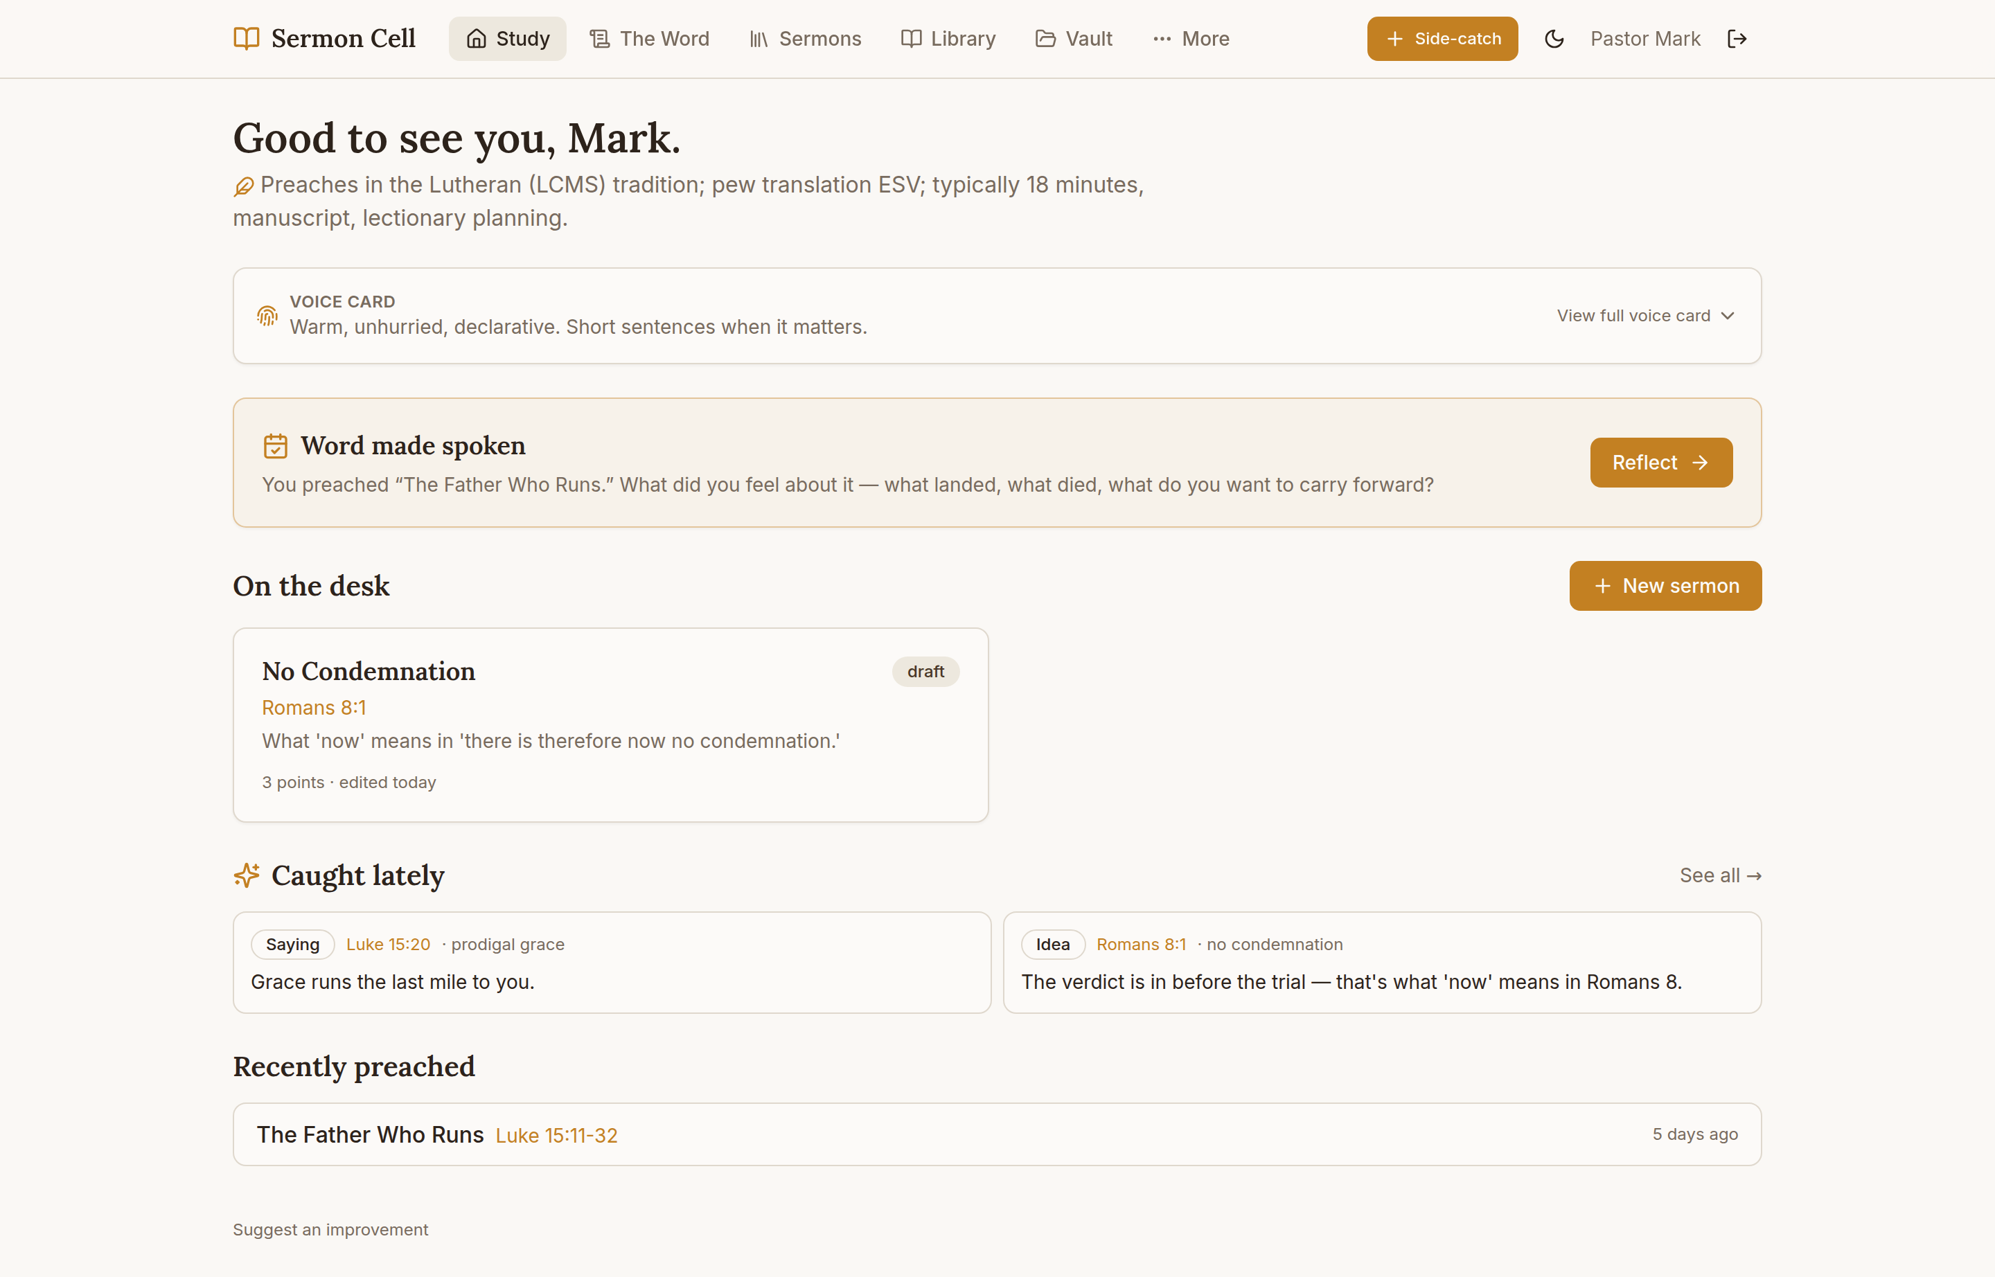Click the Reflect button
Screen dimensions: 1995x1277
pos(1660,463)
